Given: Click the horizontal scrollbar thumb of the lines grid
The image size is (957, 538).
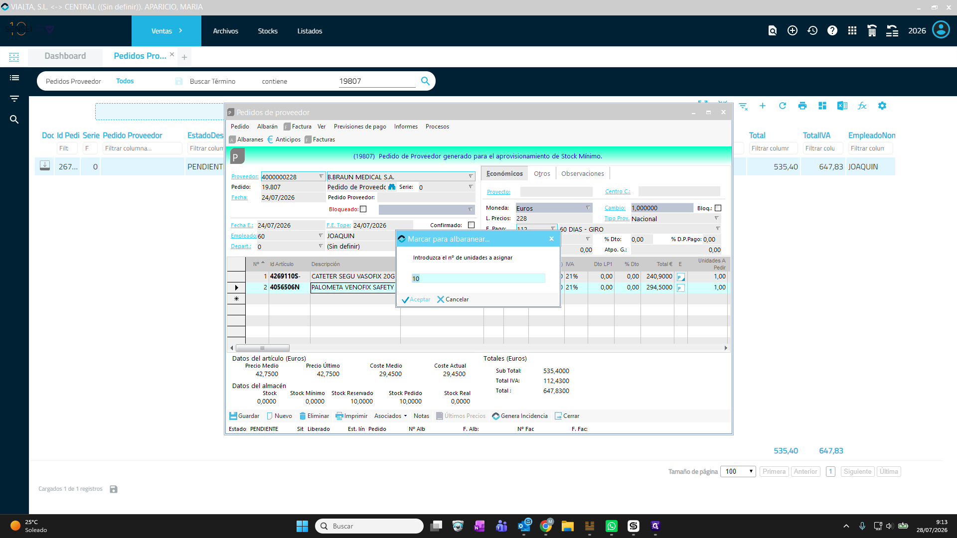Looking at the screenshot, I should pyautogui.click(x=262, y=348).
